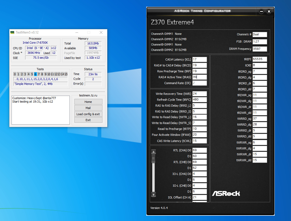
Task: Click the IOL Offset (CH A) field
Action: tap(200, 197)
